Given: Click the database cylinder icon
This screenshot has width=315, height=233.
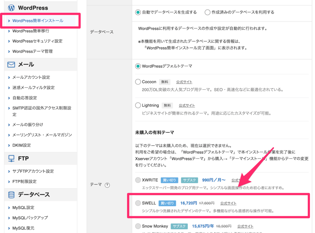Looking at the screenshot, I should tap(11, 195).
